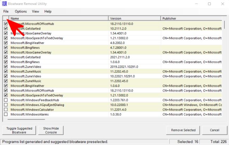The image size is (229, 145).
Task: Click version cell 1.0.38.0
Action: tap(116, 114)
